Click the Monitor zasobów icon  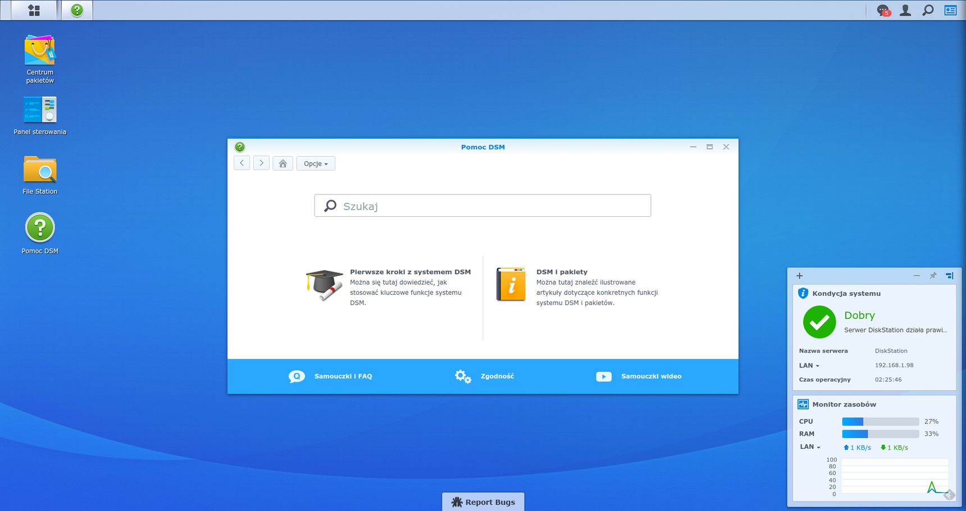point(803,404)
